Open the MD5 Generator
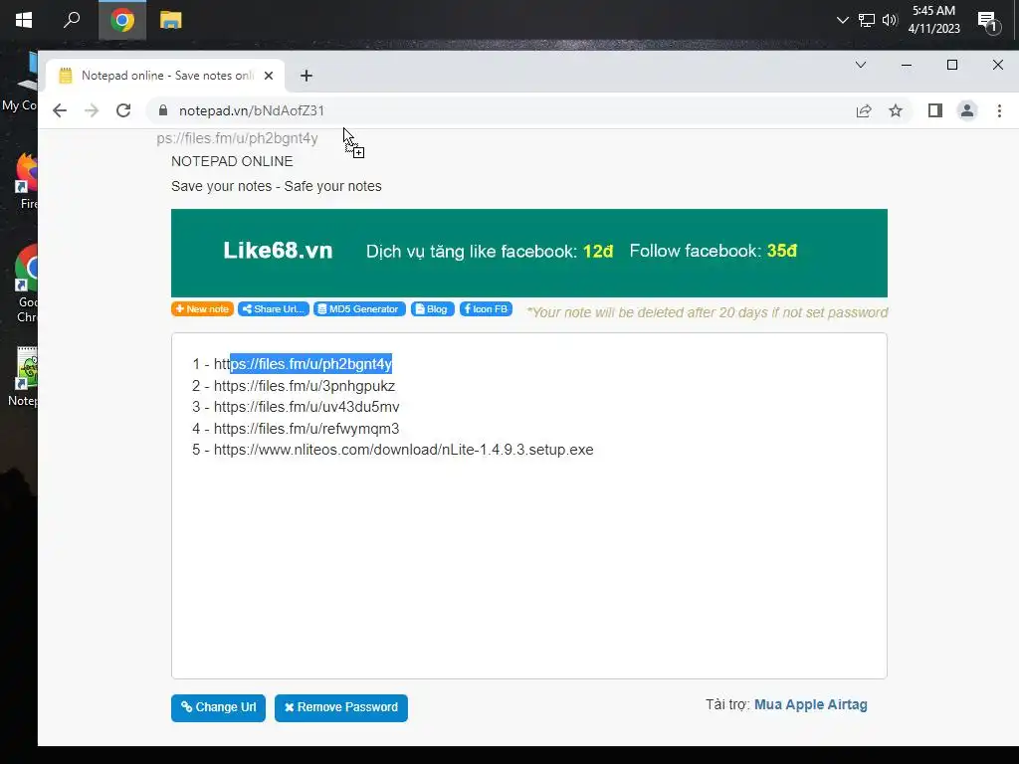The image size is (1019, 764). pos(359,309)
